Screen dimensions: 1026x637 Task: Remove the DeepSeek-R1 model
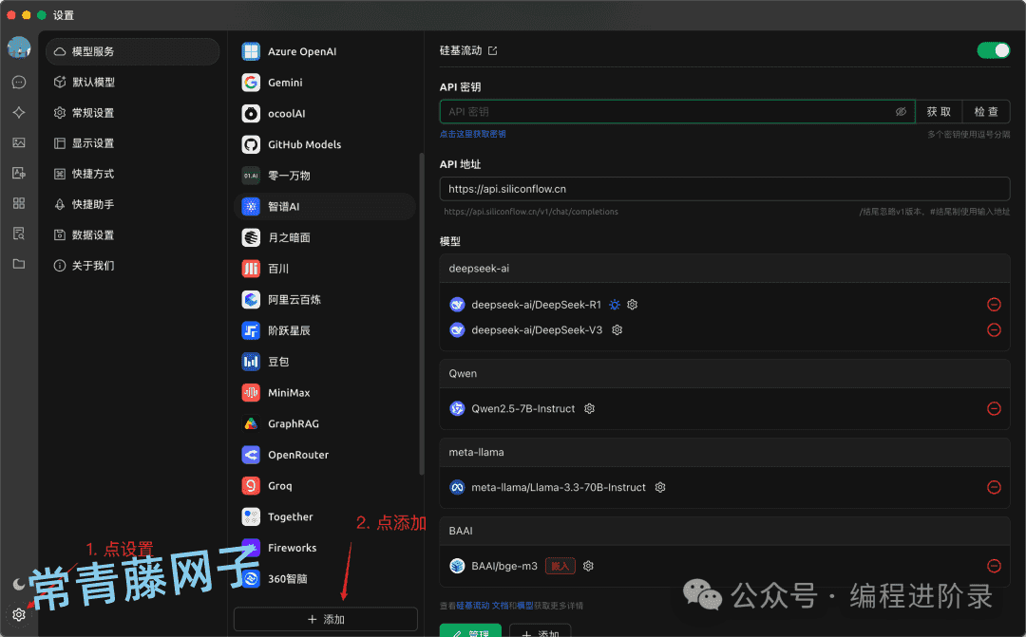[x=994, y=305]
